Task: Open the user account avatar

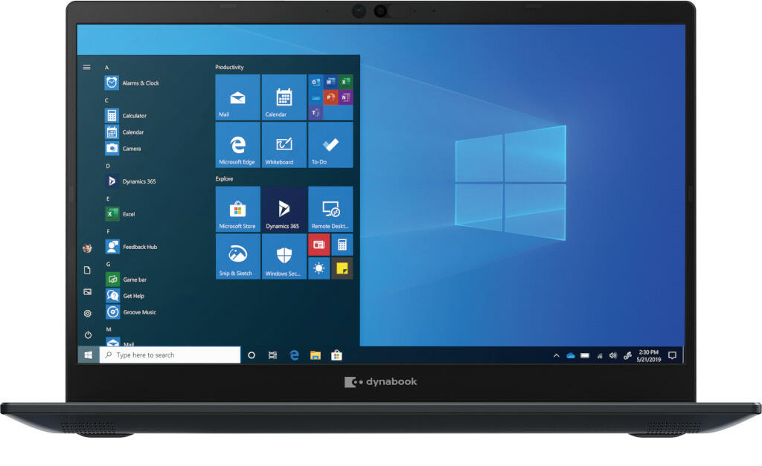Action: point(88,248)
